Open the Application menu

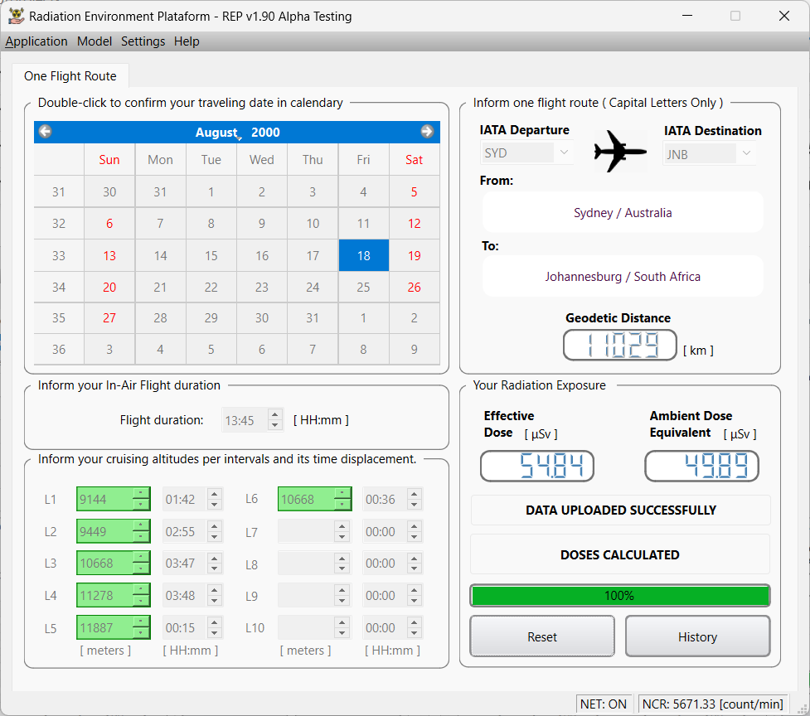[36, 41]
